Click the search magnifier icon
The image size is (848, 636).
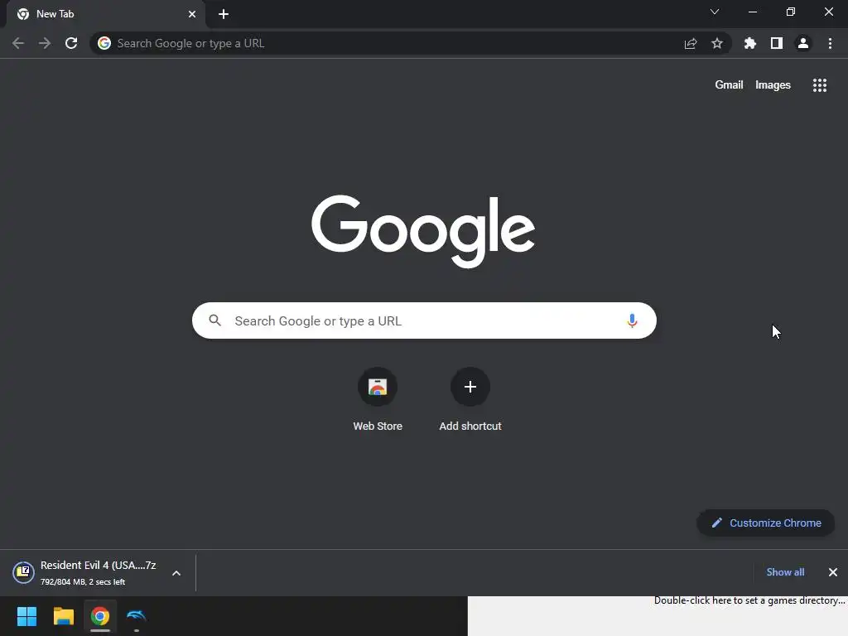coord(215,320)
